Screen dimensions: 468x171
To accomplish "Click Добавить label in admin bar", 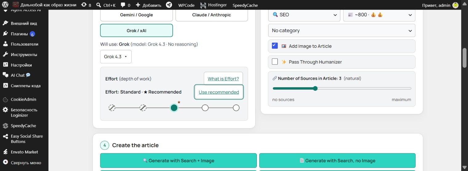I will [152, 5].
